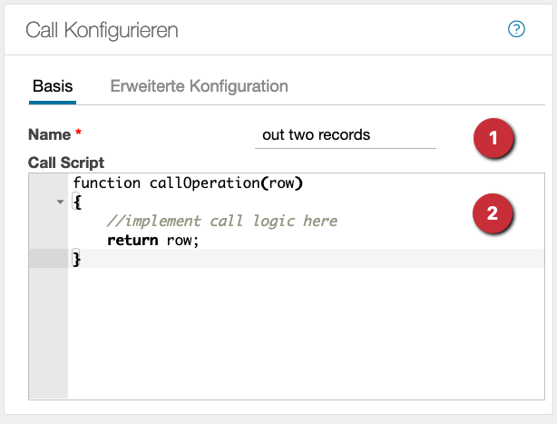557x424 pixels.
Task: Click the Name field label
Action: [x=49, y=135]
